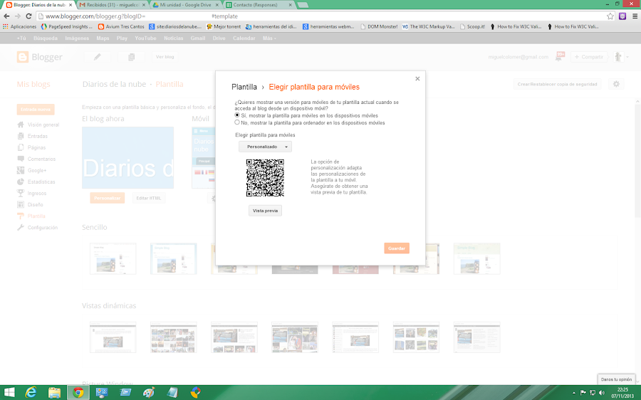The height and width of the screenshot is (400, 641).
Task: Click Calendar in Google bar
Action: point(244,38)
